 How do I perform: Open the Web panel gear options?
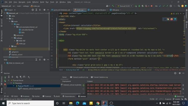pos(44,59)
